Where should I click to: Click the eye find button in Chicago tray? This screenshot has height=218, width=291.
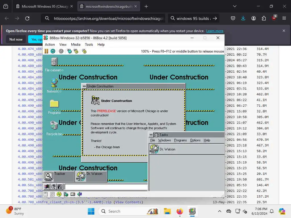click(x=53, y=187)
